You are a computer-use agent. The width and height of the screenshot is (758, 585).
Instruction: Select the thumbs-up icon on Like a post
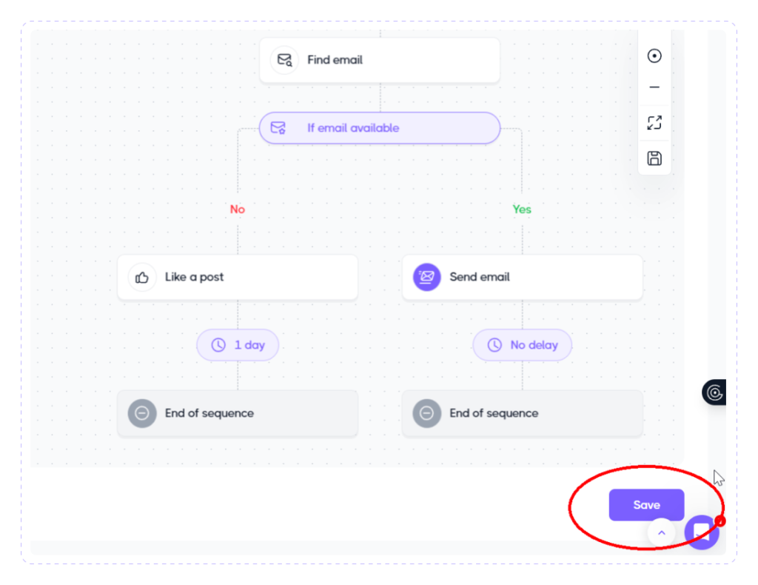click(x=142, y=277)
